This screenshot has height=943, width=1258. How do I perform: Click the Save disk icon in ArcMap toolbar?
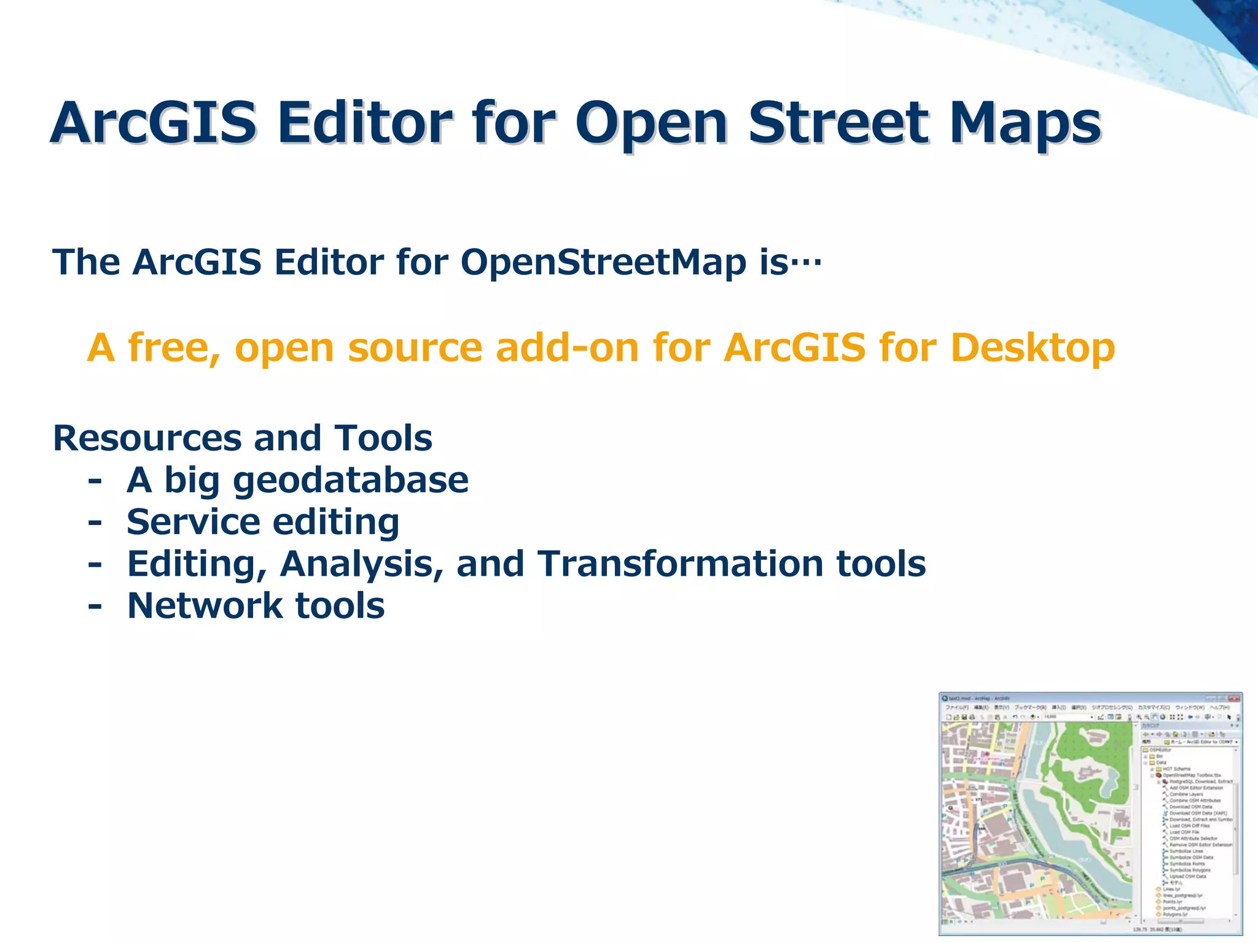point(964,717)
